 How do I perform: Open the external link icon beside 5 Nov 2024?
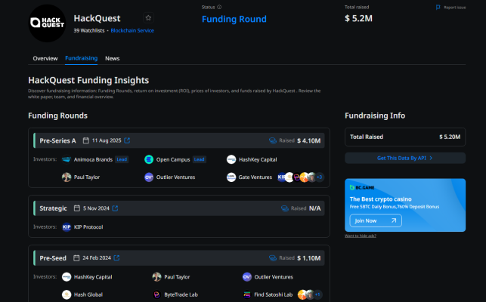pos(115,208)
